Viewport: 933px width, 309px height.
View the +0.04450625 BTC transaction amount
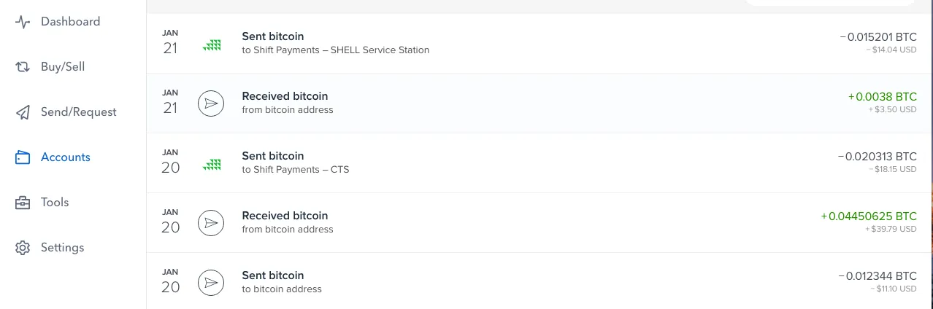(869, 216)
